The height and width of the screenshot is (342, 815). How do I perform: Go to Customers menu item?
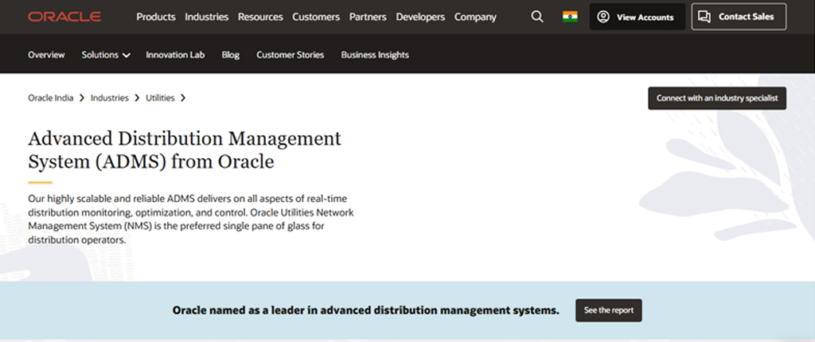point(316,17)
